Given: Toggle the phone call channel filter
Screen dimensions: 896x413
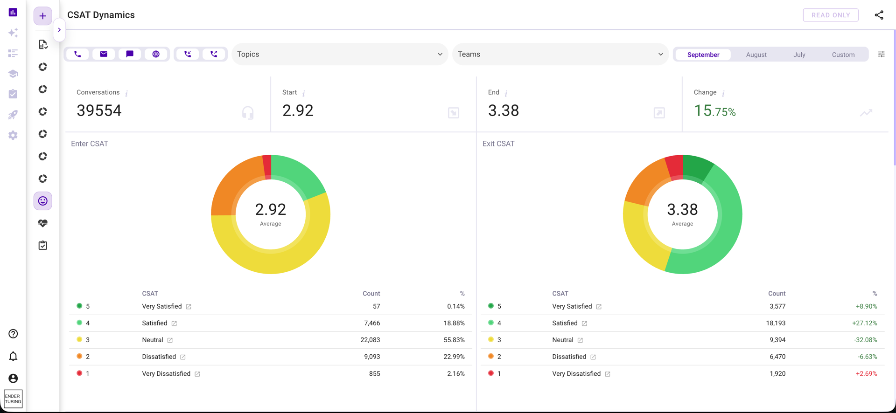Looking at the screenshot, I should point(77,54).
